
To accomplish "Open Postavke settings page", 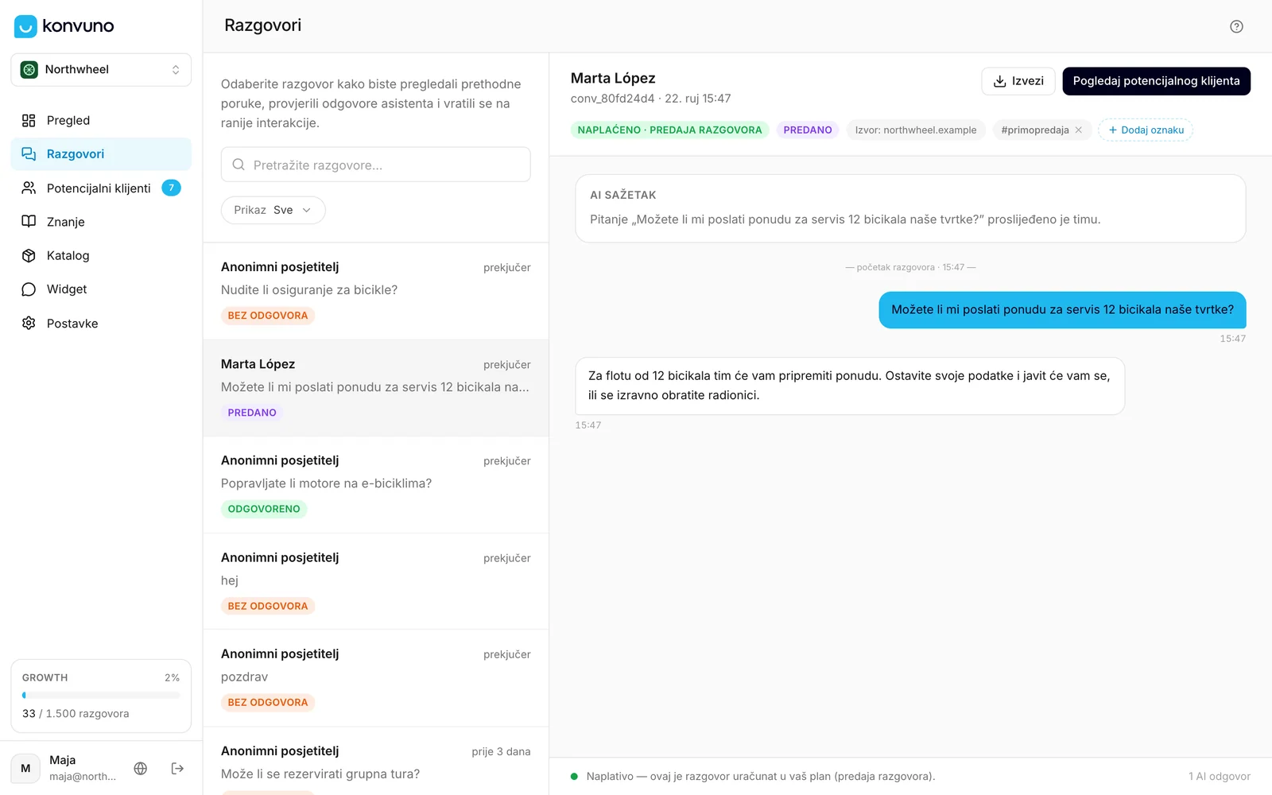I will point(101,324).
